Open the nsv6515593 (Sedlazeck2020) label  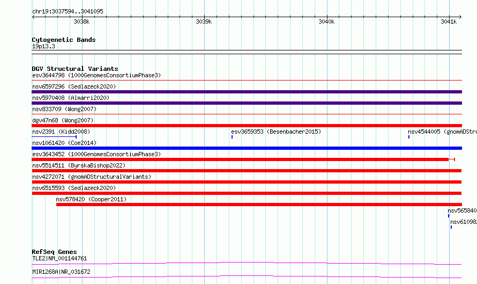(74, 188)
